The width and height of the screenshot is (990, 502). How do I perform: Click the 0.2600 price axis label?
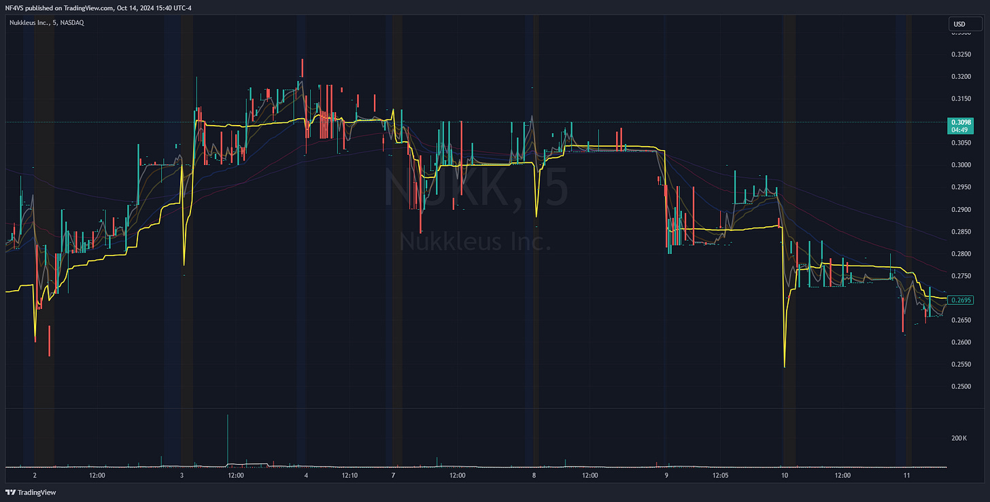[x=961, y=342]
